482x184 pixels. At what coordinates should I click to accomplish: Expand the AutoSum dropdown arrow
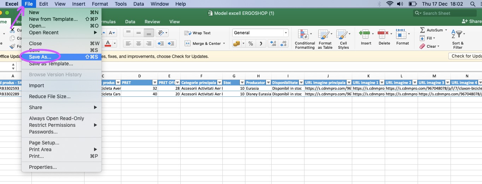point(446,30)
